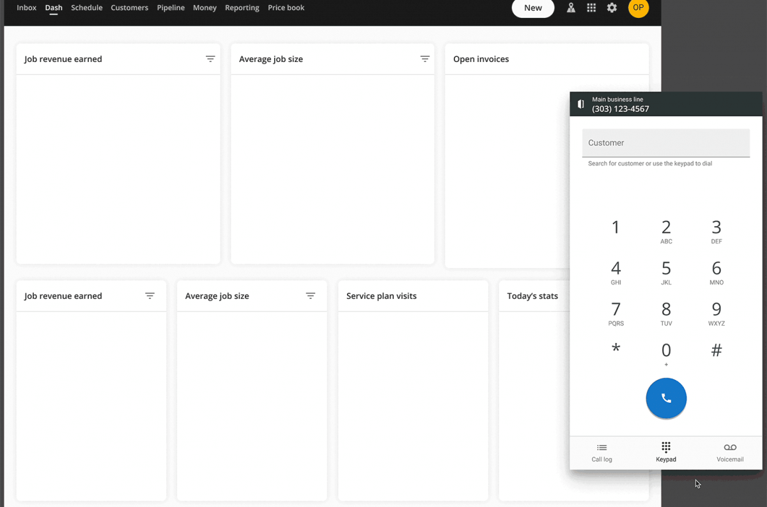Open the Schedule menu item
The width and height of the screenshot is (767, 507).
click(x=87, y=8)
